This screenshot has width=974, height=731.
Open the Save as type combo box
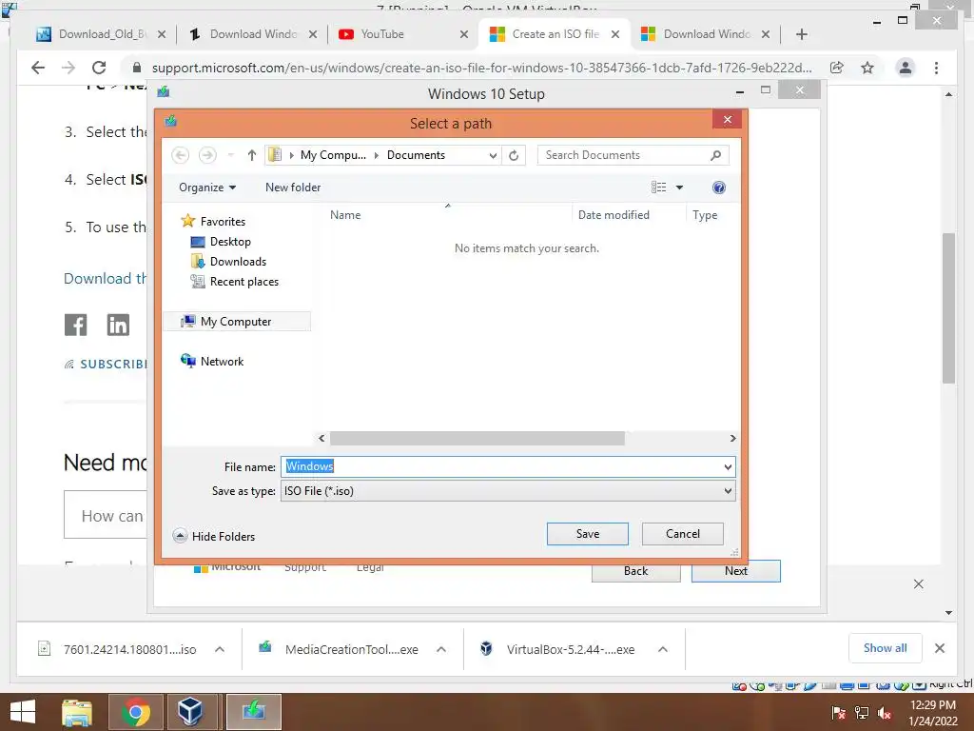tap(508, 491)
